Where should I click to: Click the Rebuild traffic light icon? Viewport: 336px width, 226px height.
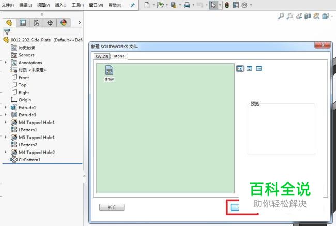tap(227, 5)
